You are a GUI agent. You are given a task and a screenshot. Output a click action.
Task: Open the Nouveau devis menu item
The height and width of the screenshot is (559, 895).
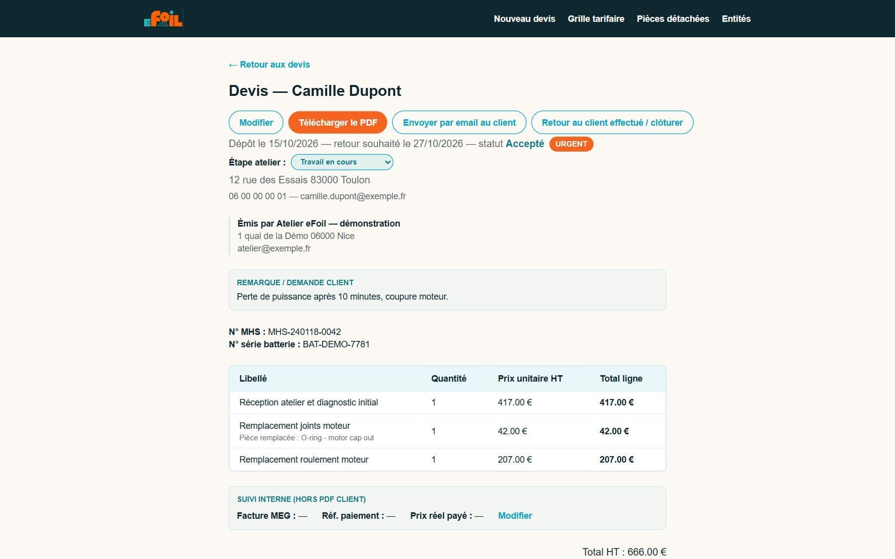(524, 19)
